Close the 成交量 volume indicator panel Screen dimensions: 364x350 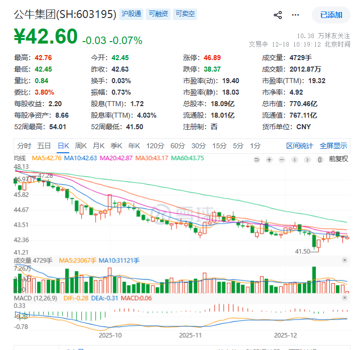click(345, 260)
